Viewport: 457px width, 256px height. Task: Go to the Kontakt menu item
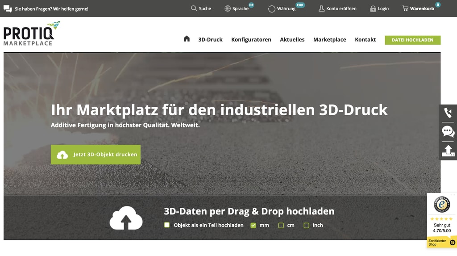(x=365, y=39)
